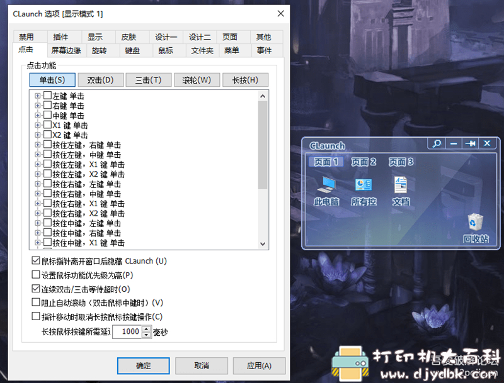Click the 单击(S) button
This screenshot has width=504, height=383.
[52, 80]
